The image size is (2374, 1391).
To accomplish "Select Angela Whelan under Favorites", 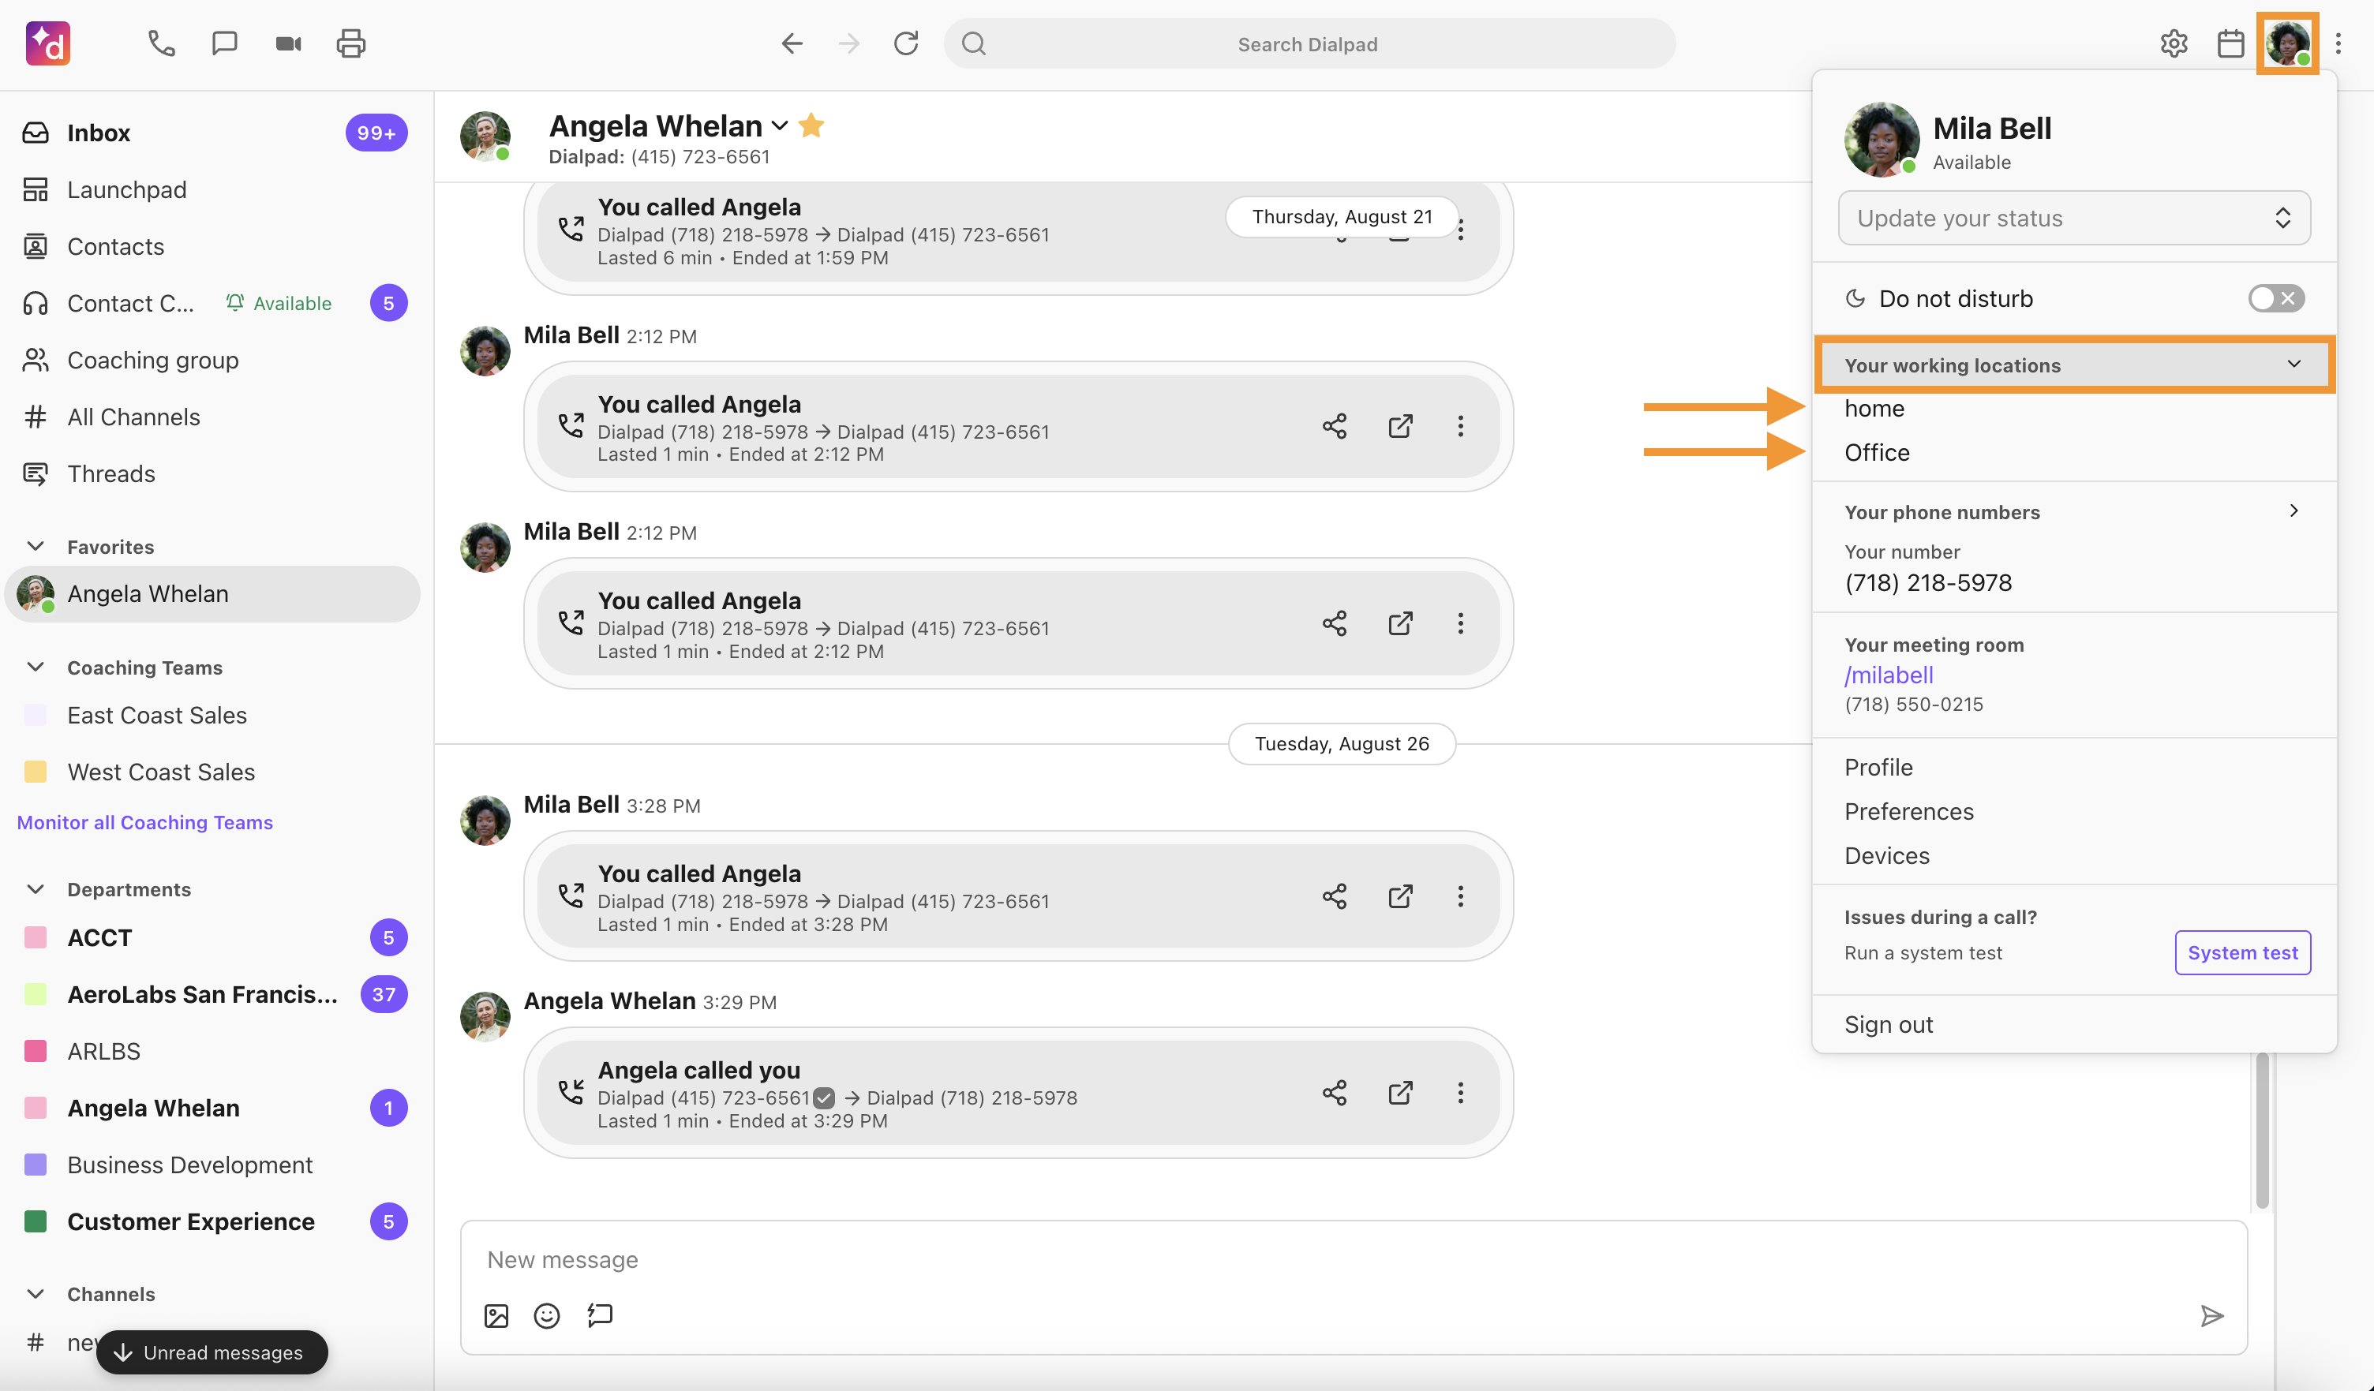I will pyautogui.click(x=213, y=594).
